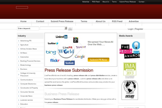Open Advertise in main navigation
The height and width of the screenshot is (108, 162).
(134, 21)
